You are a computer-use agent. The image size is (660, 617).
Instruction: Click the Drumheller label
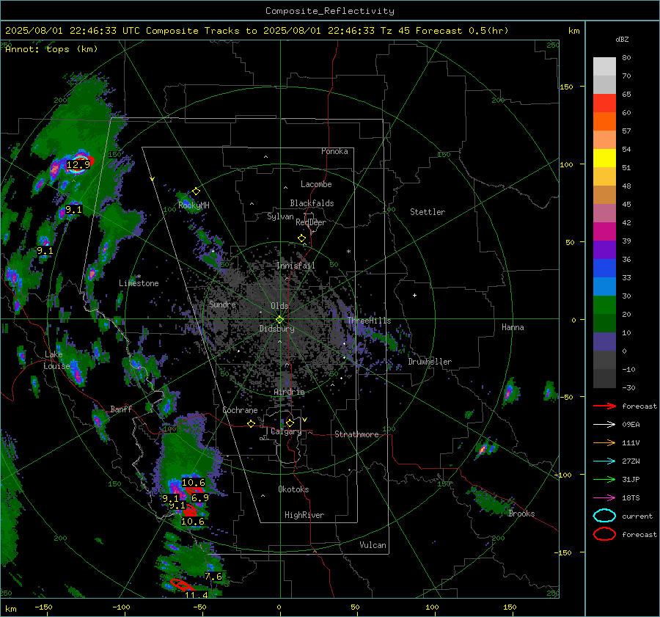pos(430,362)
